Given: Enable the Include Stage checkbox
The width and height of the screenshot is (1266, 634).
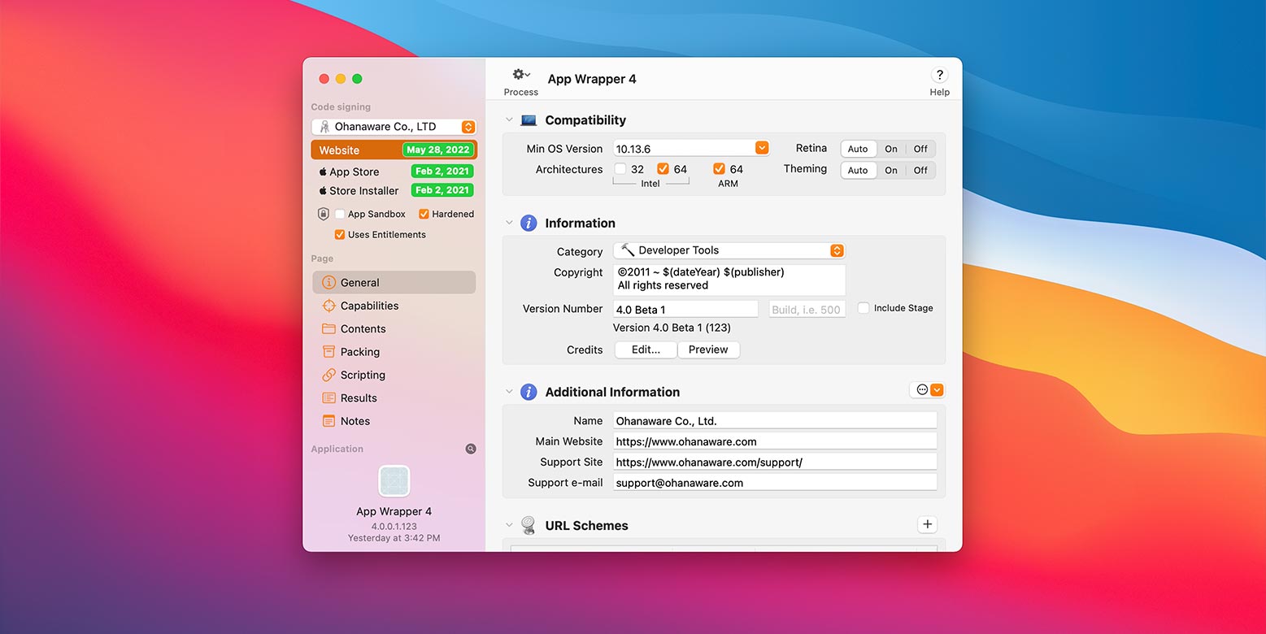Looking at the screenshot, I should (x=864, y=308).
